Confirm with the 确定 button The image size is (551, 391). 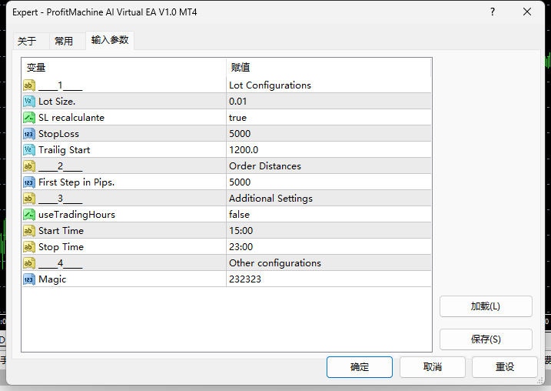[360, 367]
